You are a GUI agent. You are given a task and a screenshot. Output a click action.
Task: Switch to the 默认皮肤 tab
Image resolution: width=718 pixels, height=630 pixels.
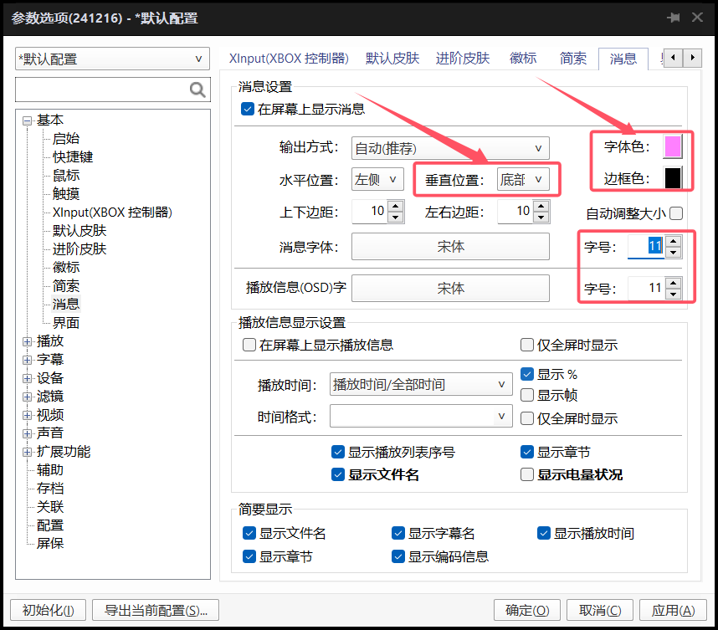(392, 59)
